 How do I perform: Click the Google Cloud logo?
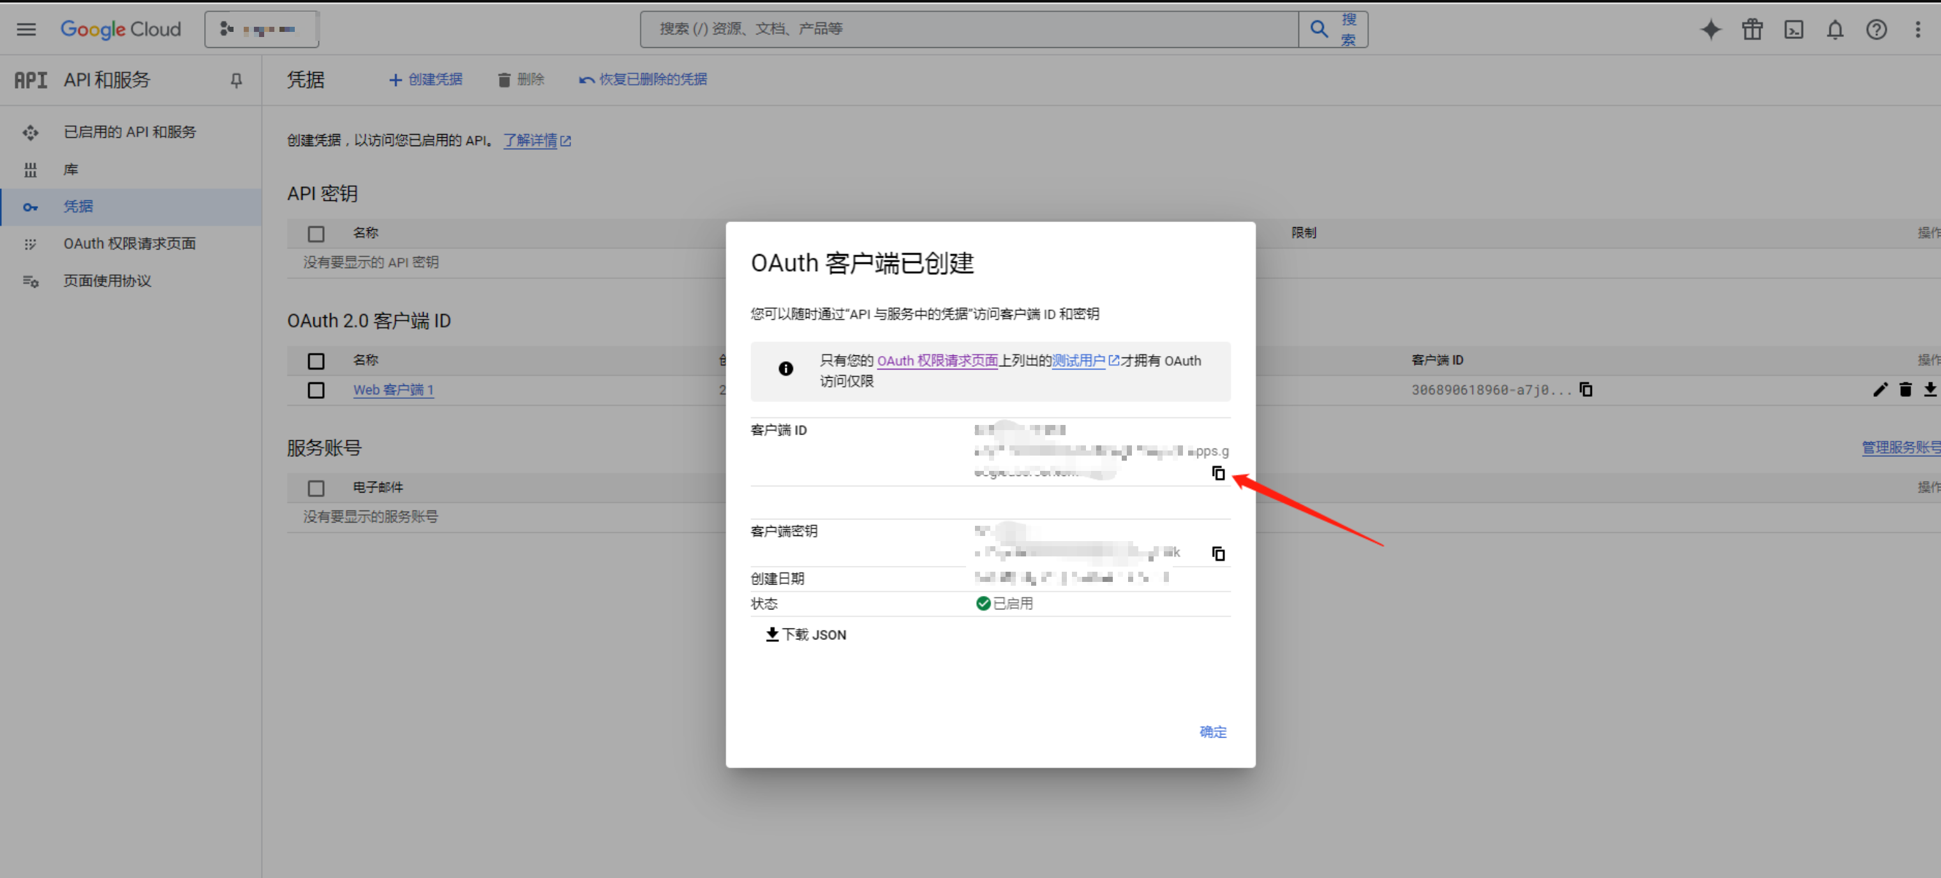121,29
